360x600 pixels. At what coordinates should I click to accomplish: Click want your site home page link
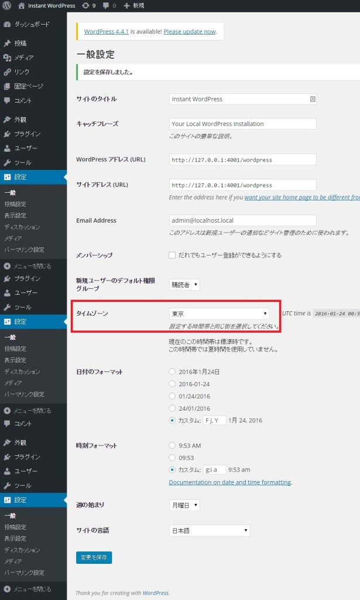point(302,197)
